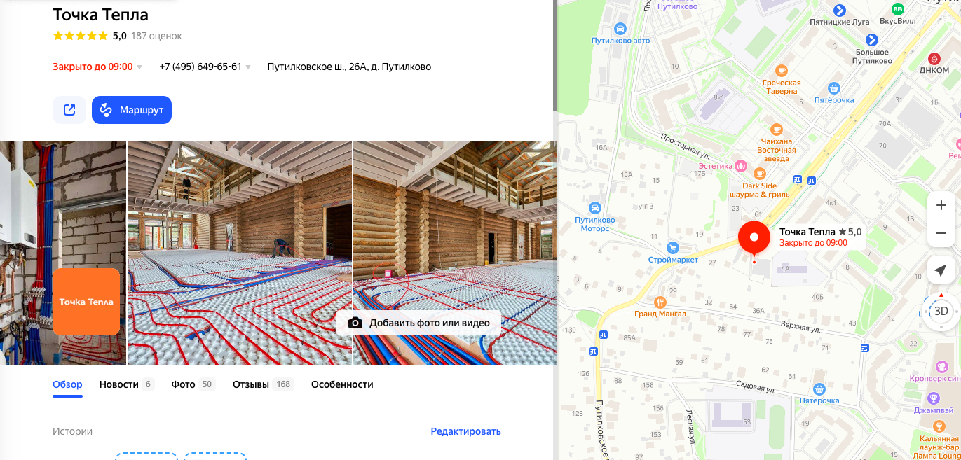Open the Пятницкие Луга map marker
The height and width of the screenshot is (460, 961).
click(x=840, y=10)
